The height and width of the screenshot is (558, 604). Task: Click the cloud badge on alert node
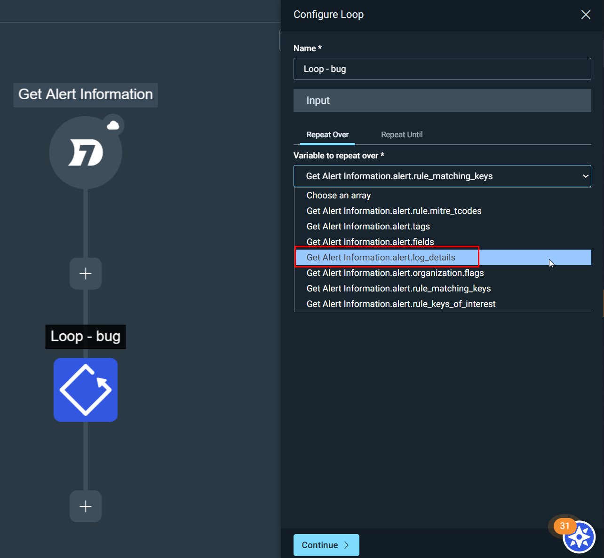[113, 125]
